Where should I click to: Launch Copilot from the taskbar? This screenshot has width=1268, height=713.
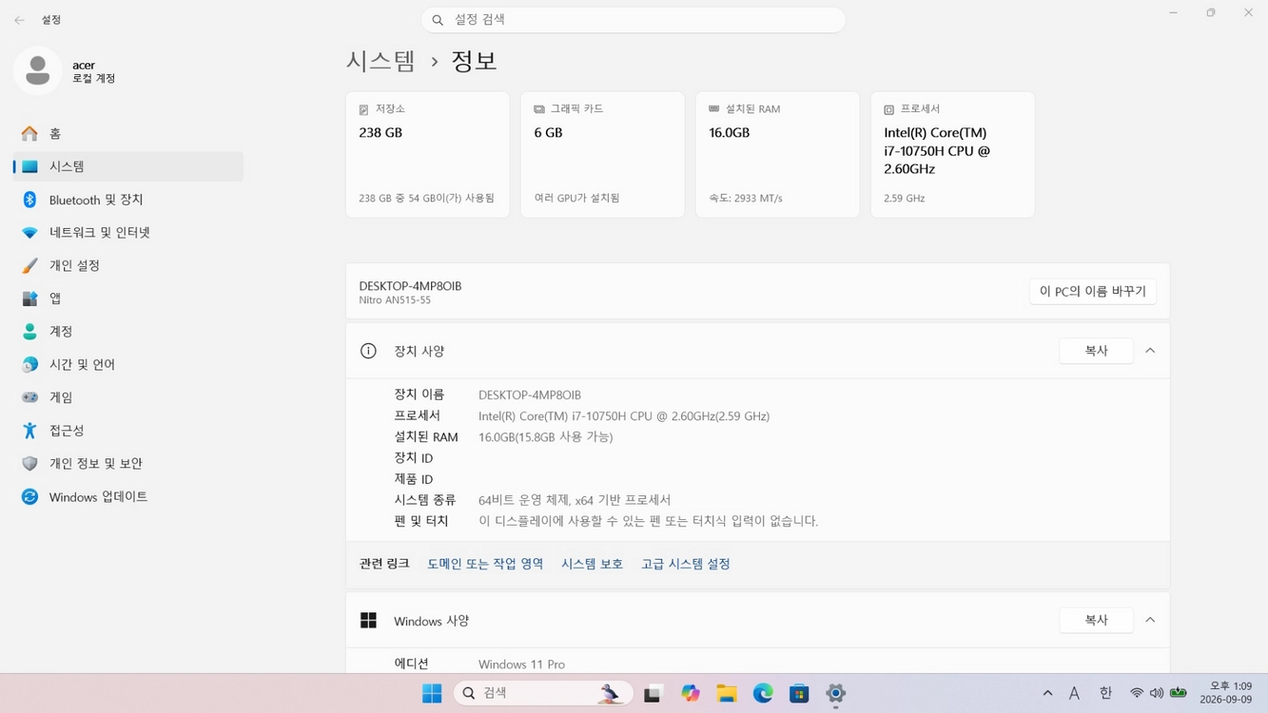coord(691,693)
